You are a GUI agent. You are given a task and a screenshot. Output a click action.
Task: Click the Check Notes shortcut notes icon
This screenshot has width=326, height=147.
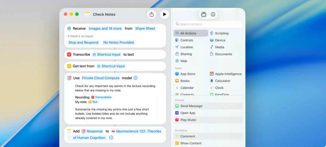87,14
